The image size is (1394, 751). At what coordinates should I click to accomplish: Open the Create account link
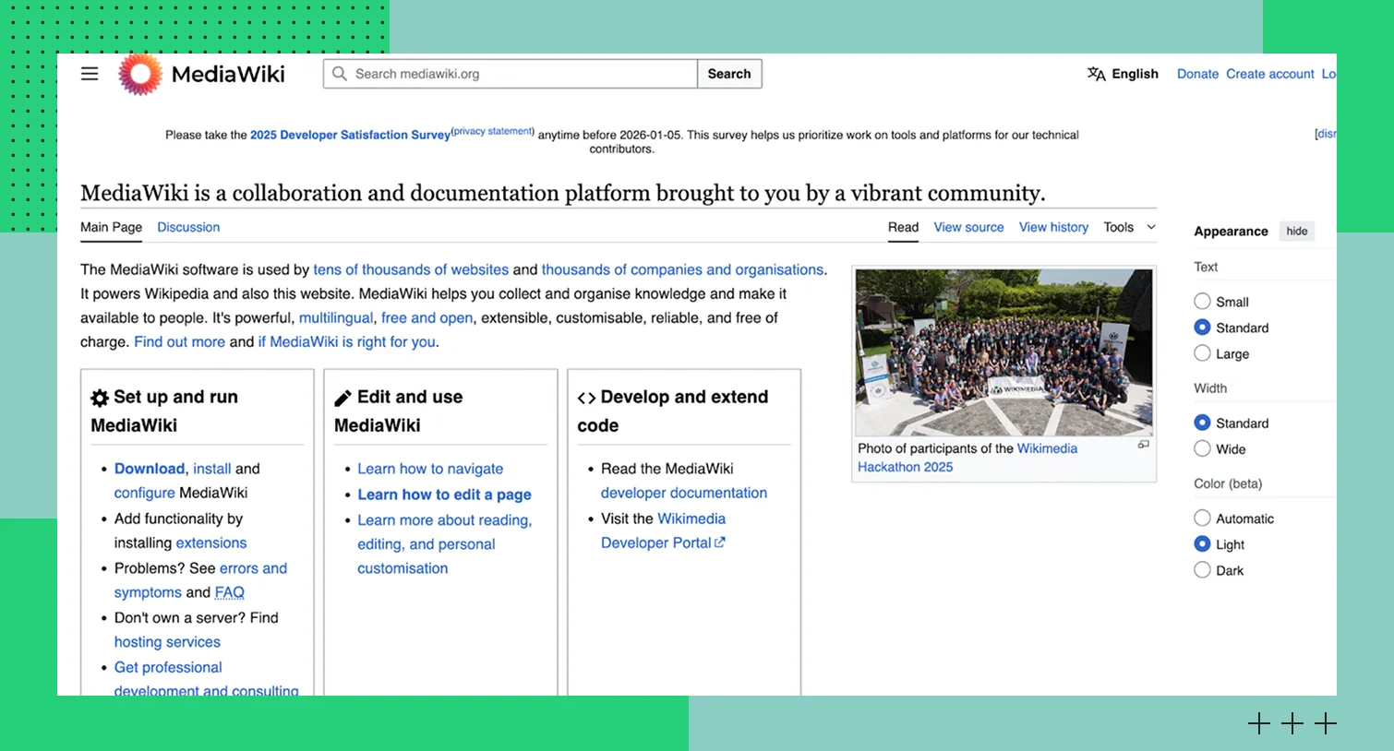(1269, 74)
